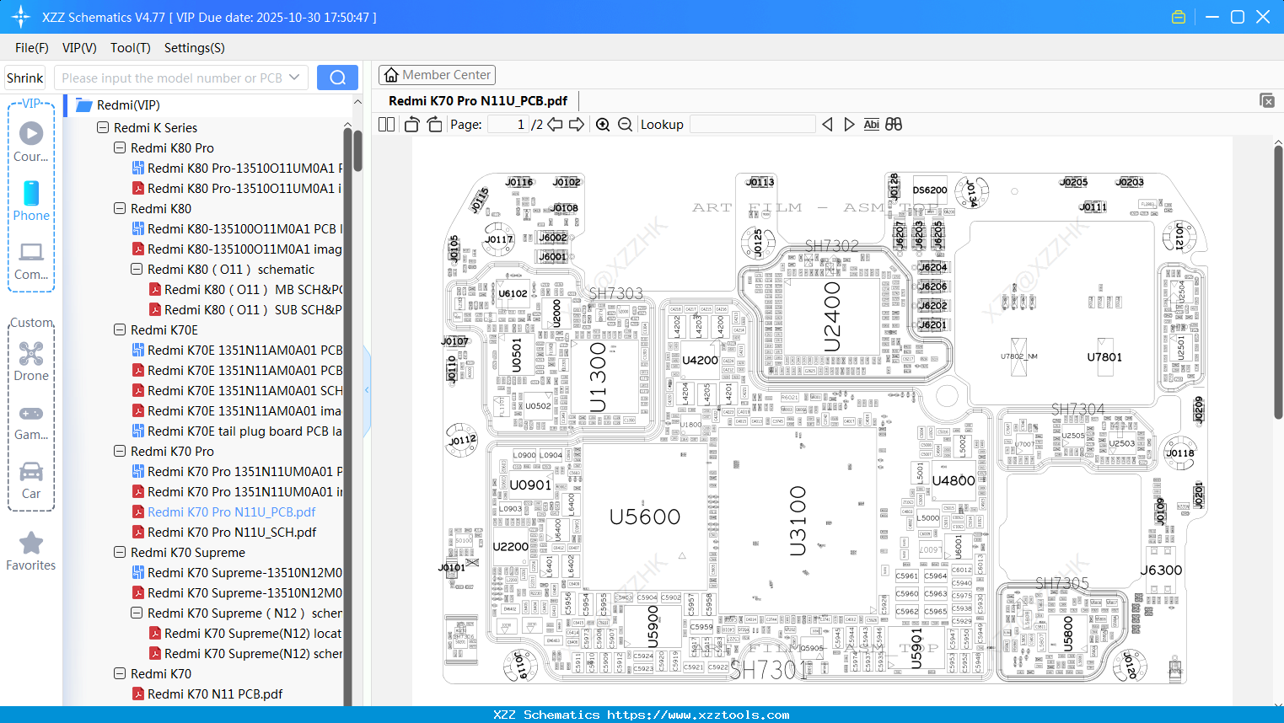Collapse the Redmi K80 Pro node
This screenshot has height=723, width=1284.
coord(120,148)
